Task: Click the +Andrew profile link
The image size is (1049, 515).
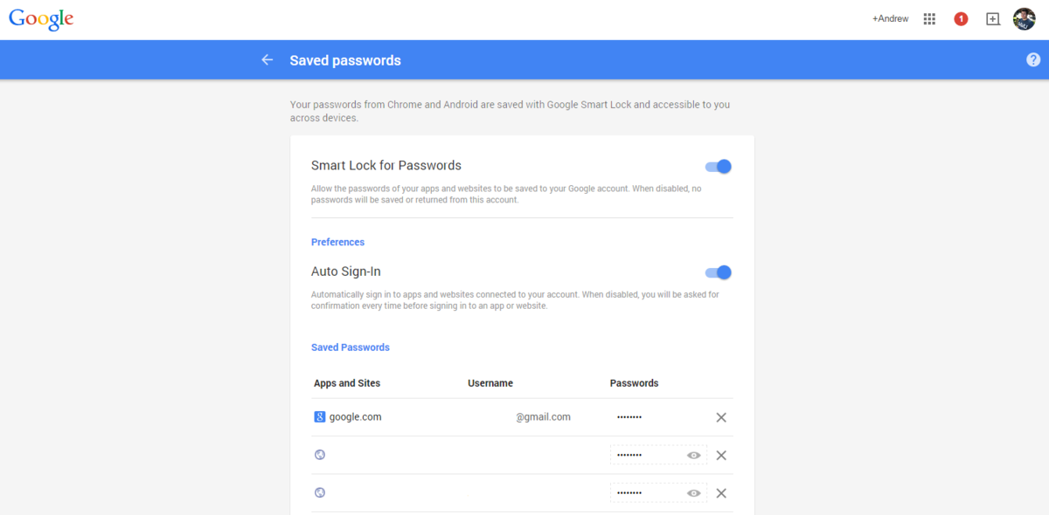Action: [890, 19]
